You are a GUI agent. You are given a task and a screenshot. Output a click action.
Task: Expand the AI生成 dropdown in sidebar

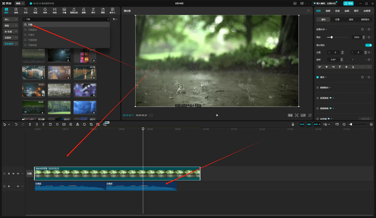pyautogui.click(x=11, y=31)
